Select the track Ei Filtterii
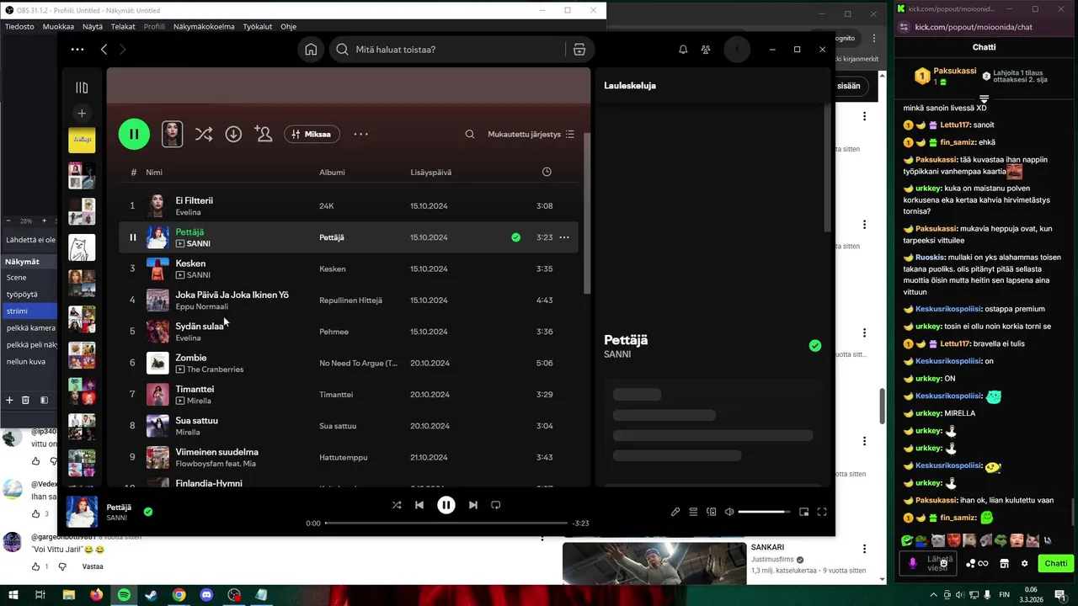The image size is (1078, 606). (194, 200)
